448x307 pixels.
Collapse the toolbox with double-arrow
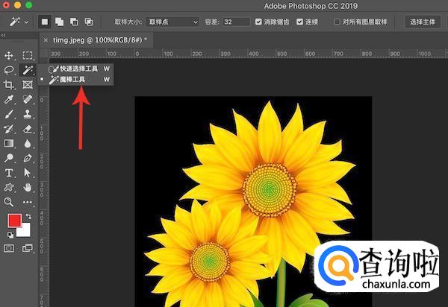tap(3, 35)
